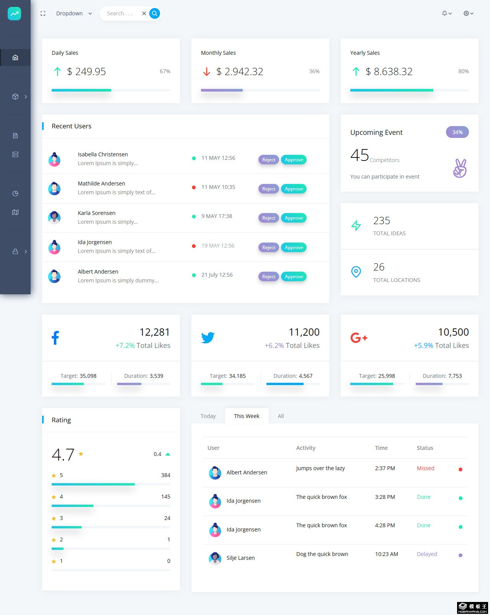Clear search with the X icon
490x615 pixels.
pyautogui.click(x=144, y=13)
